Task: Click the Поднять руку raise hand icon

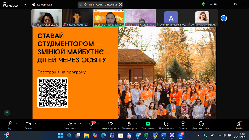Action: tap(129, 124)
